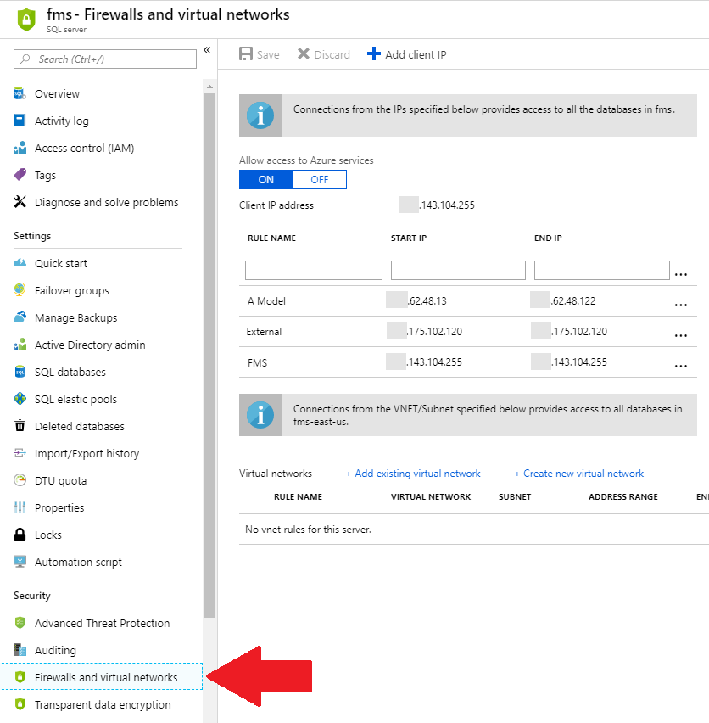Click the VIRTUAL NETWORK column header
709x723 pixels.
[431, 496]
